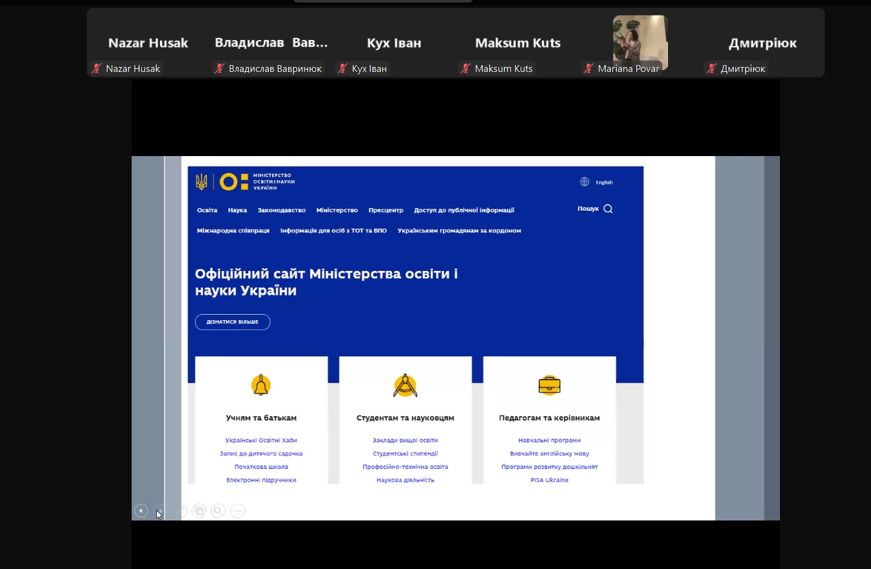Open see all slides view icon
This screenshot has width=871, height=569.
[199, 511]
